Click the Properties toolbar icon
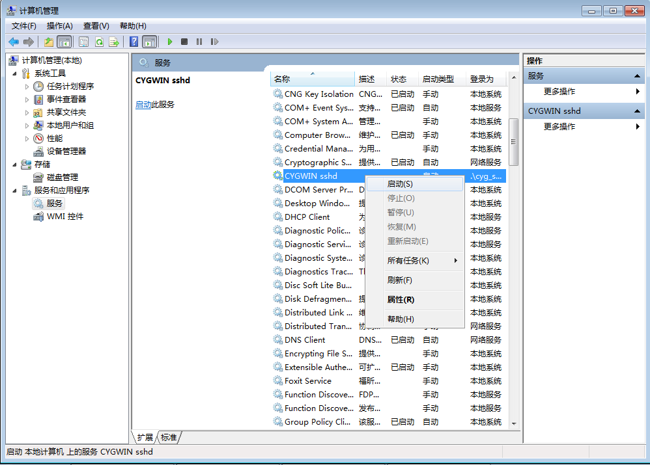The image size is (650, 465). [x=84, y=42]
